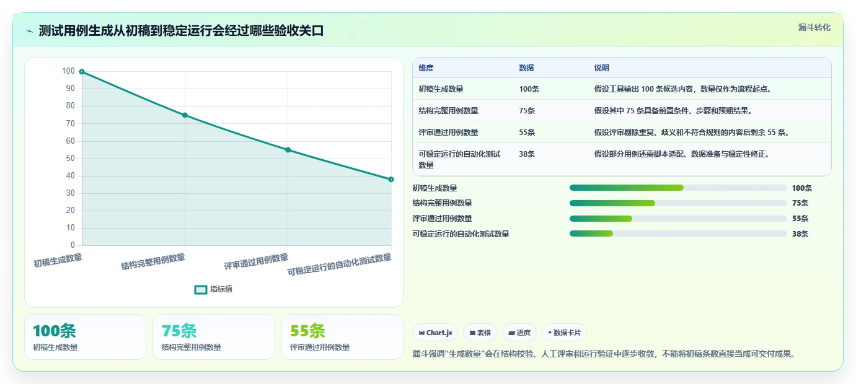This screenshot has width=856, height=384.
Task: Click the 结构完整用例数量 progress bar
Action: 678,203
